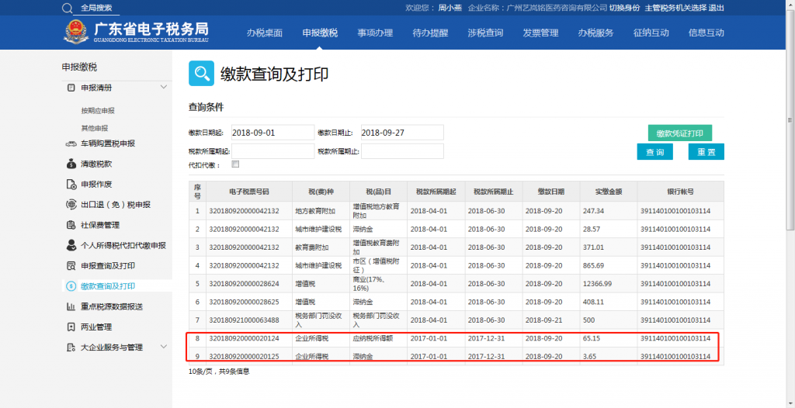795x408 pixels.
Task: Click the money bag icon for 清缴税款
Action: (x=71, y=164)
